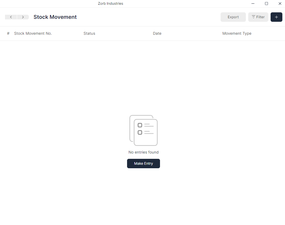This screenshot has height=225, width=285.
Task: Click the new entry button in the toolbar
Action: (276, 17)
